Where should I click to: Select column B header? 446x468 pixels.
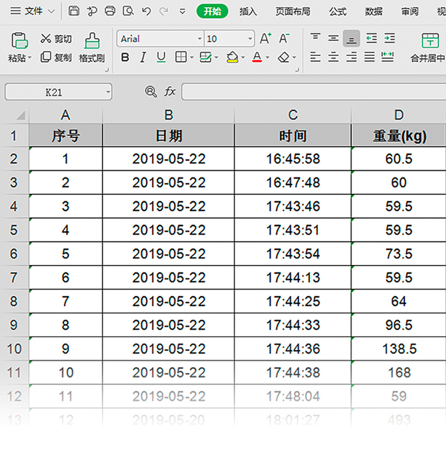(169, 115)
